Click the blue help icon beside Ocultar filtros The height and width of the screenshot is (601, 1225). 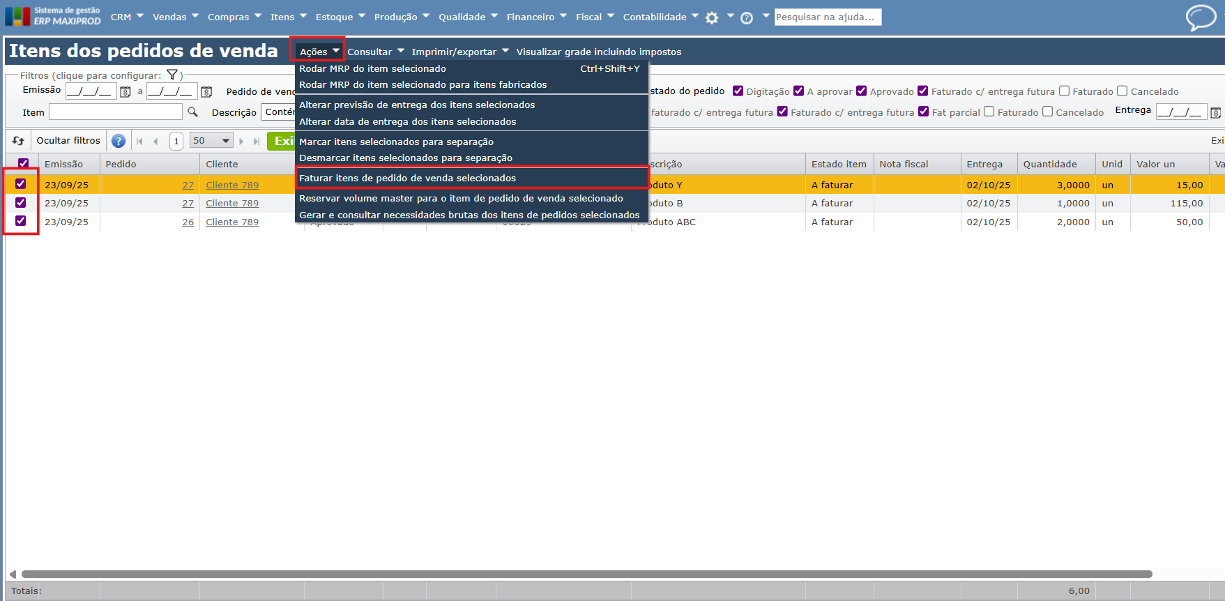pos(119,141)
